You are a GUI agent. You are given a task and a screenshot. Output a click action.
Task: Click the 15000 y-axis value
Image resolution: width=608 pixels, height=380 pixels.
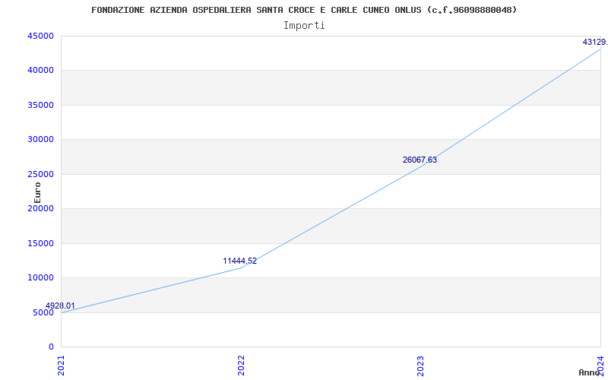click(40, 243)
